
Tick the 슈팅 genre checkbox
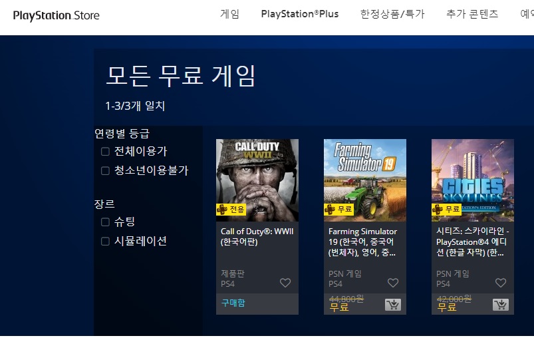tap(105, 222)
